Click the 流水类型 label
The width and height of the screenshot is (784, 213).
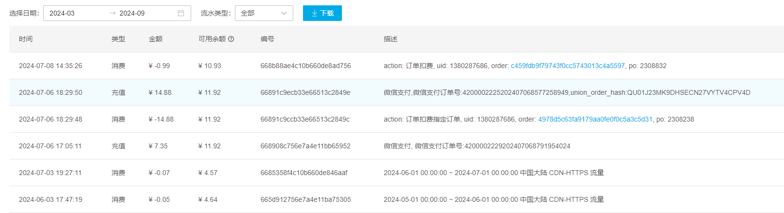tap(216, 13)
